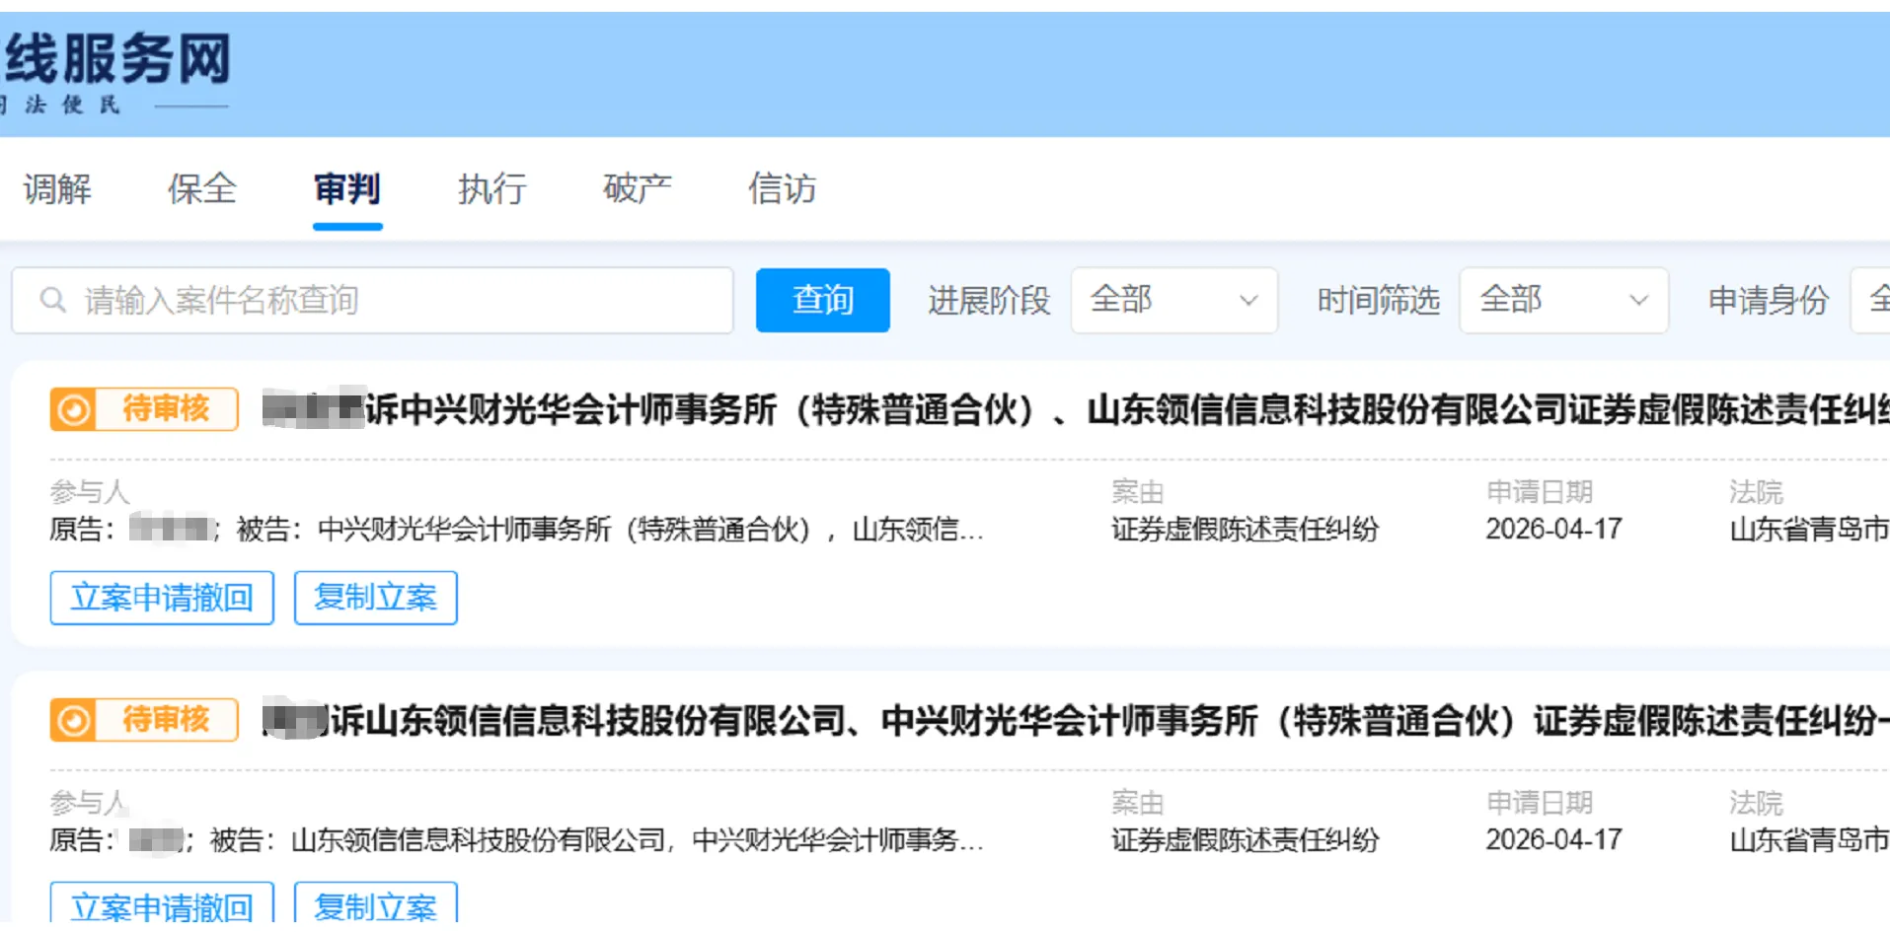Image resolution: width=1890 pixels, height=932 pixels.
Task: Click 立案申请撤回 for the first case
Action: coord(162,598)
